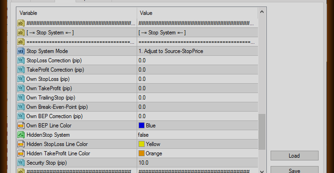Toggle the HiddenStop System false value
334x173 pixels.
click(x=197, y=135)
